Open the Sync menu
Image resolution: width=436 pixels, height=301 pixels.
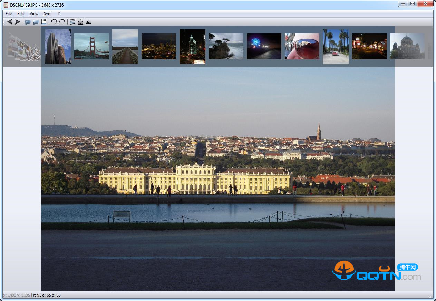48,14
